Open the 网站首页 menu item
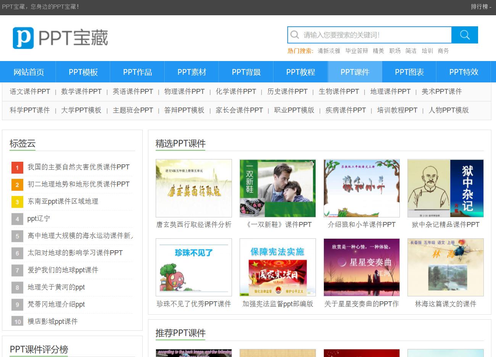496x357 pixels. 28,72
